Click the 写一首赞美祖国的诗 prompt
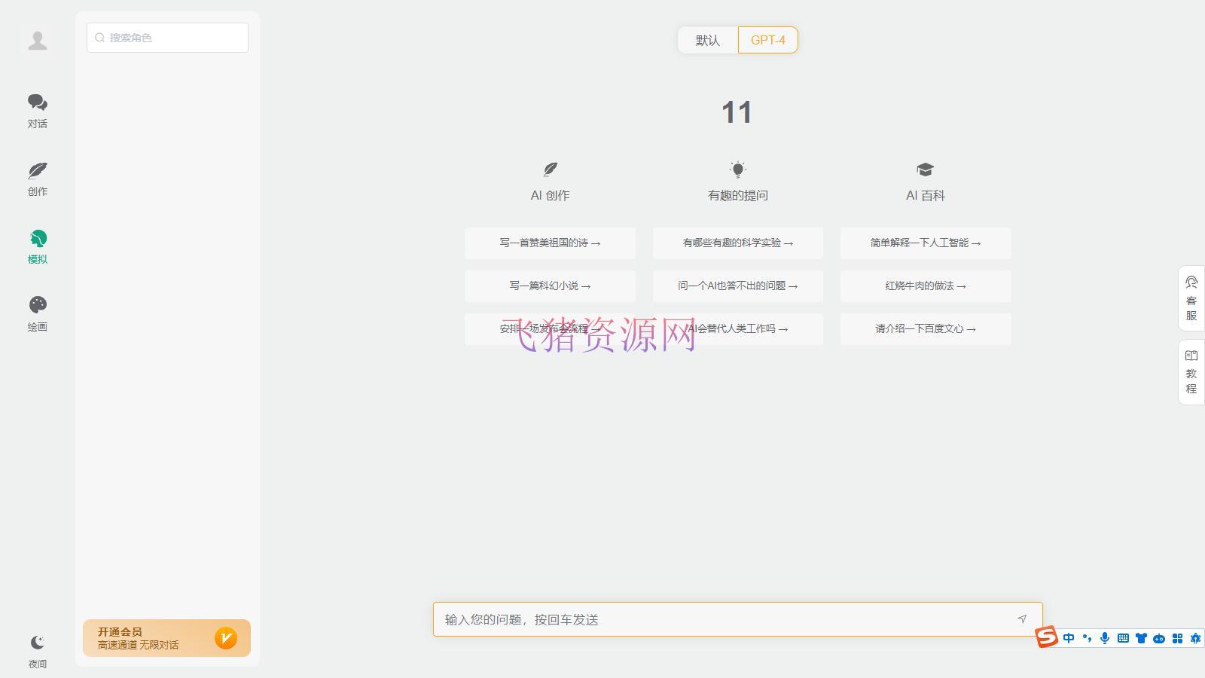 (551, 243)
